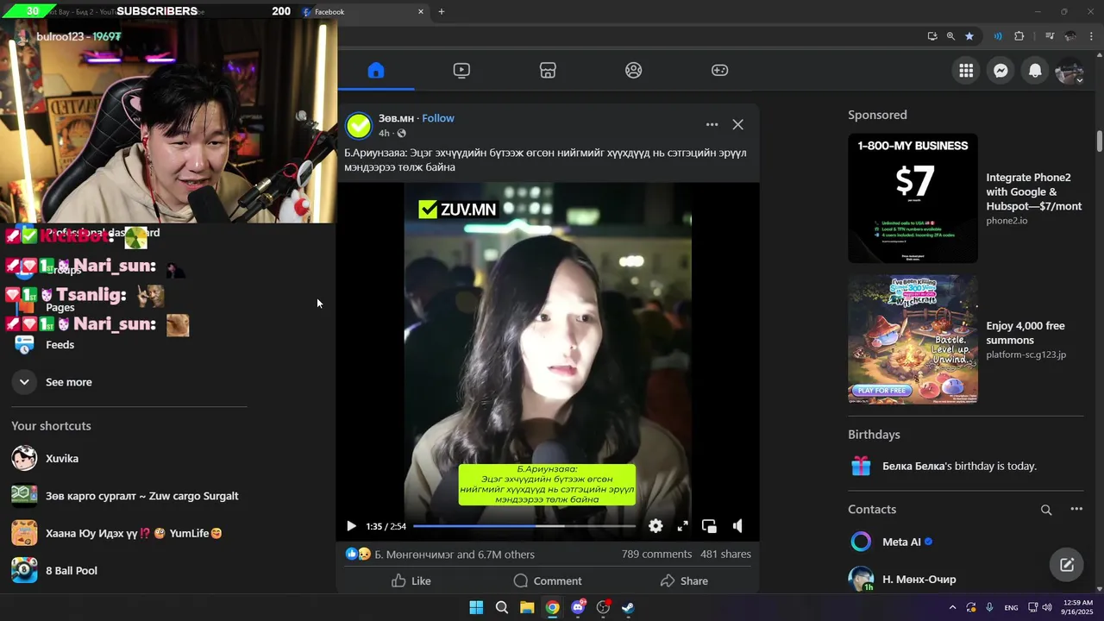This screenshot has height=621, width=1104.
Task: Show hidden system tray icons
Action: (x=952, y=607)
